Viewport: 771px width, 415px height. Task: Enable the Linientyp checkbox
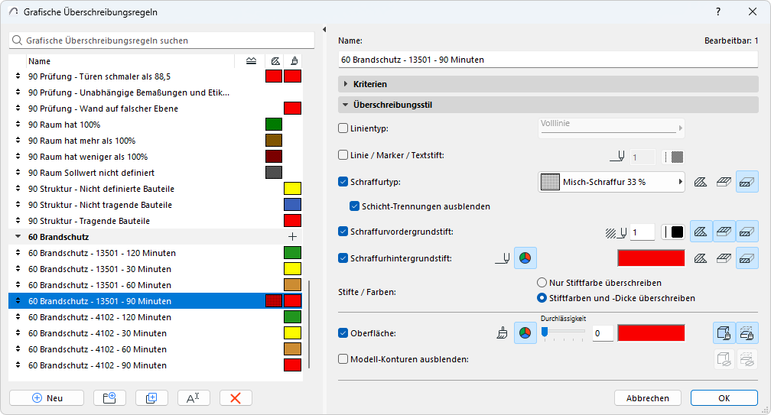pos(343,128)
